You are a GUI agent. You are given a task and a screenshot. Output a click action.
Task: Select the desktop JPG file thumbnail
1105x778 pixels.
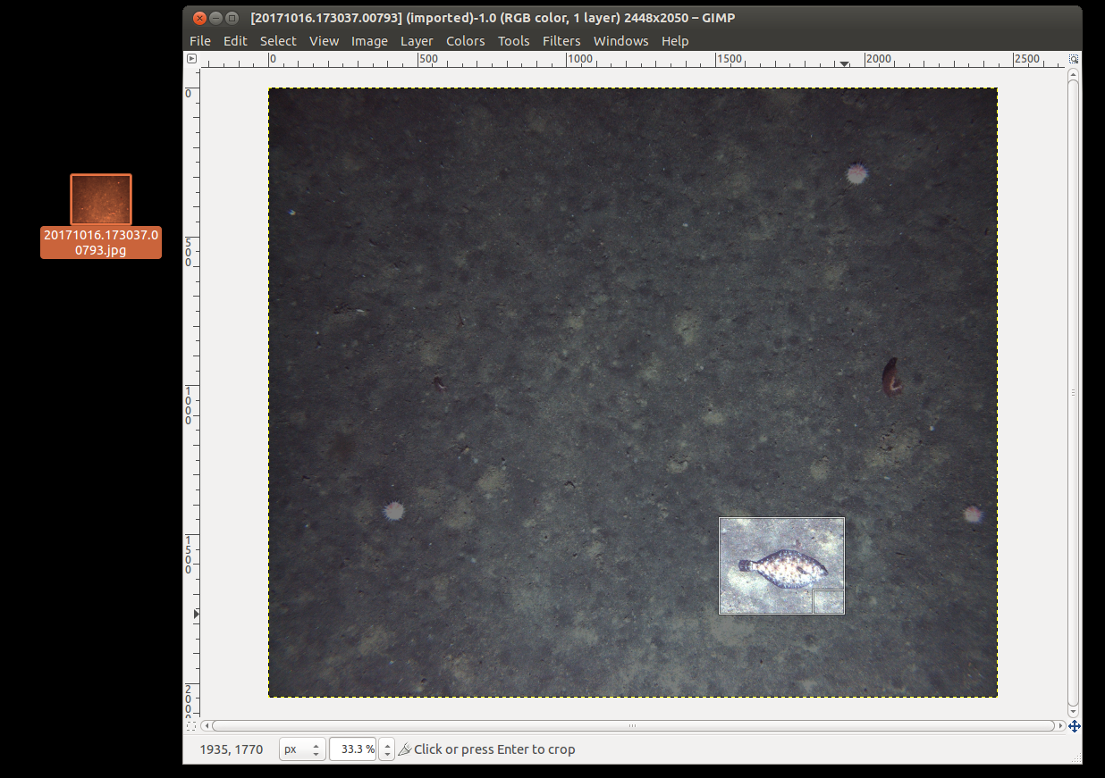point(101,199)
